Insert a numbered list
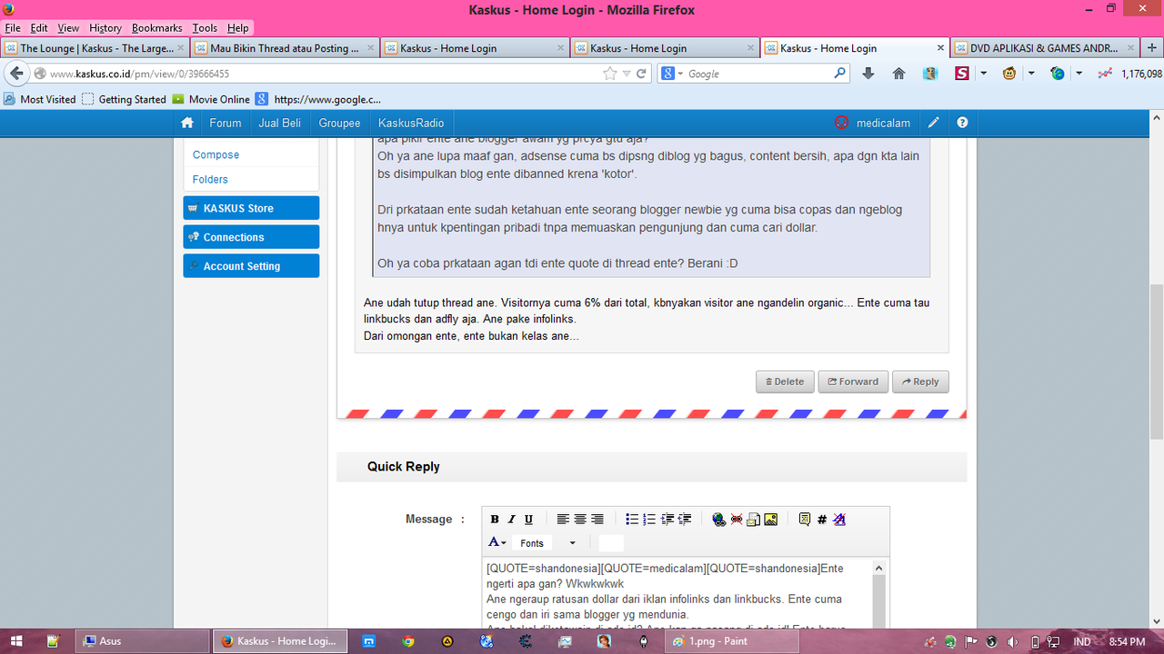This screenshot has width=1164, height=654. point(649,520)
